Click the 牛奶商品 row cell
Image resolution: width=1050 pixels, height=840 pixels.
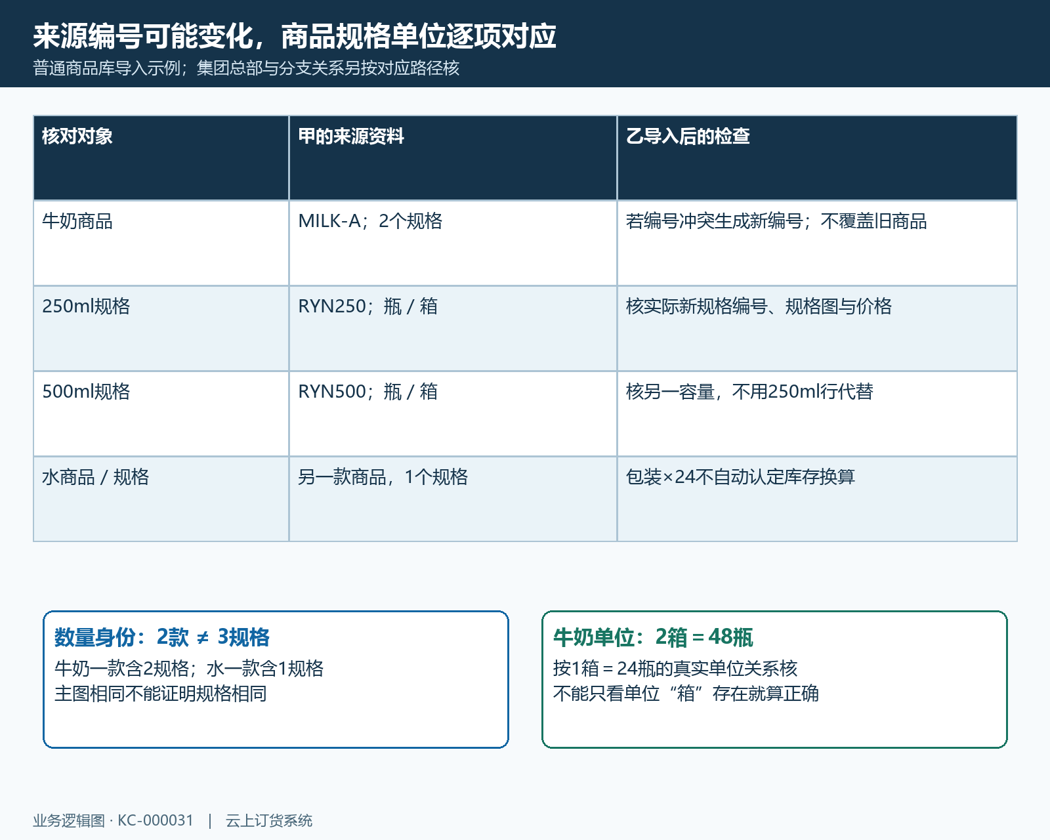coord(161,243)
